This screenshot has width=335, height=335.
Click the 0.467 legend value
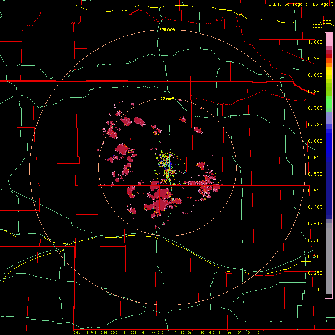click(x=315, y=207)
